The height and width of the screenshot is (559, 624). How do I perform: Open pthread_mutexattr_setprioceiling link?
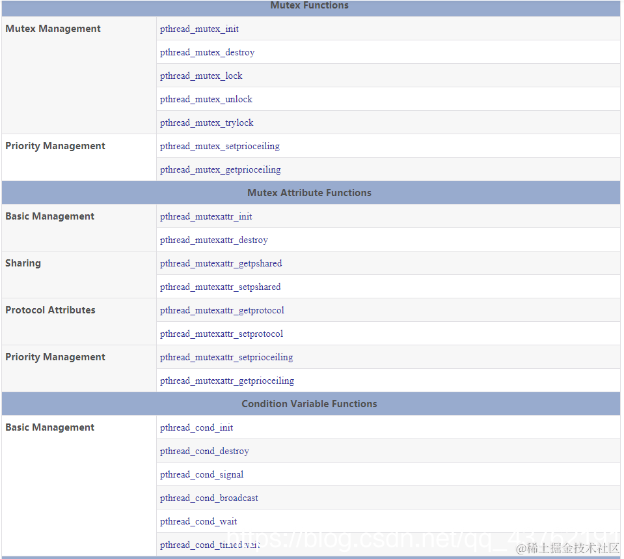[226, 358]
